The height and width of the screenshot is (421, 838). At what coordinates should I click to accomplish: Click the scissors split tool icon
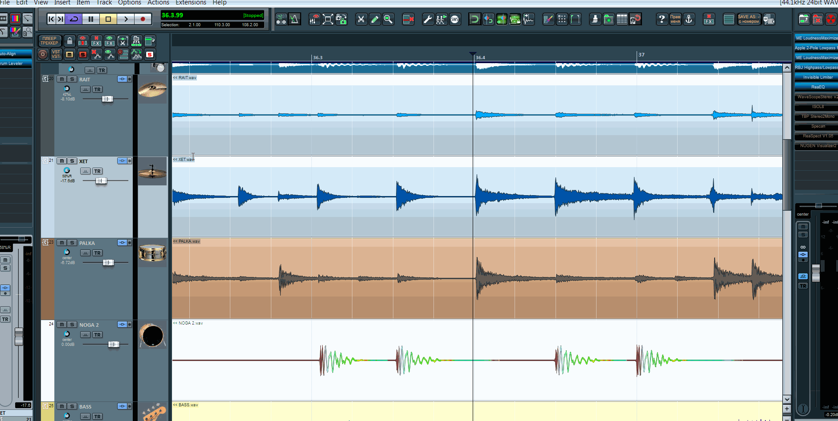point(361,19)
